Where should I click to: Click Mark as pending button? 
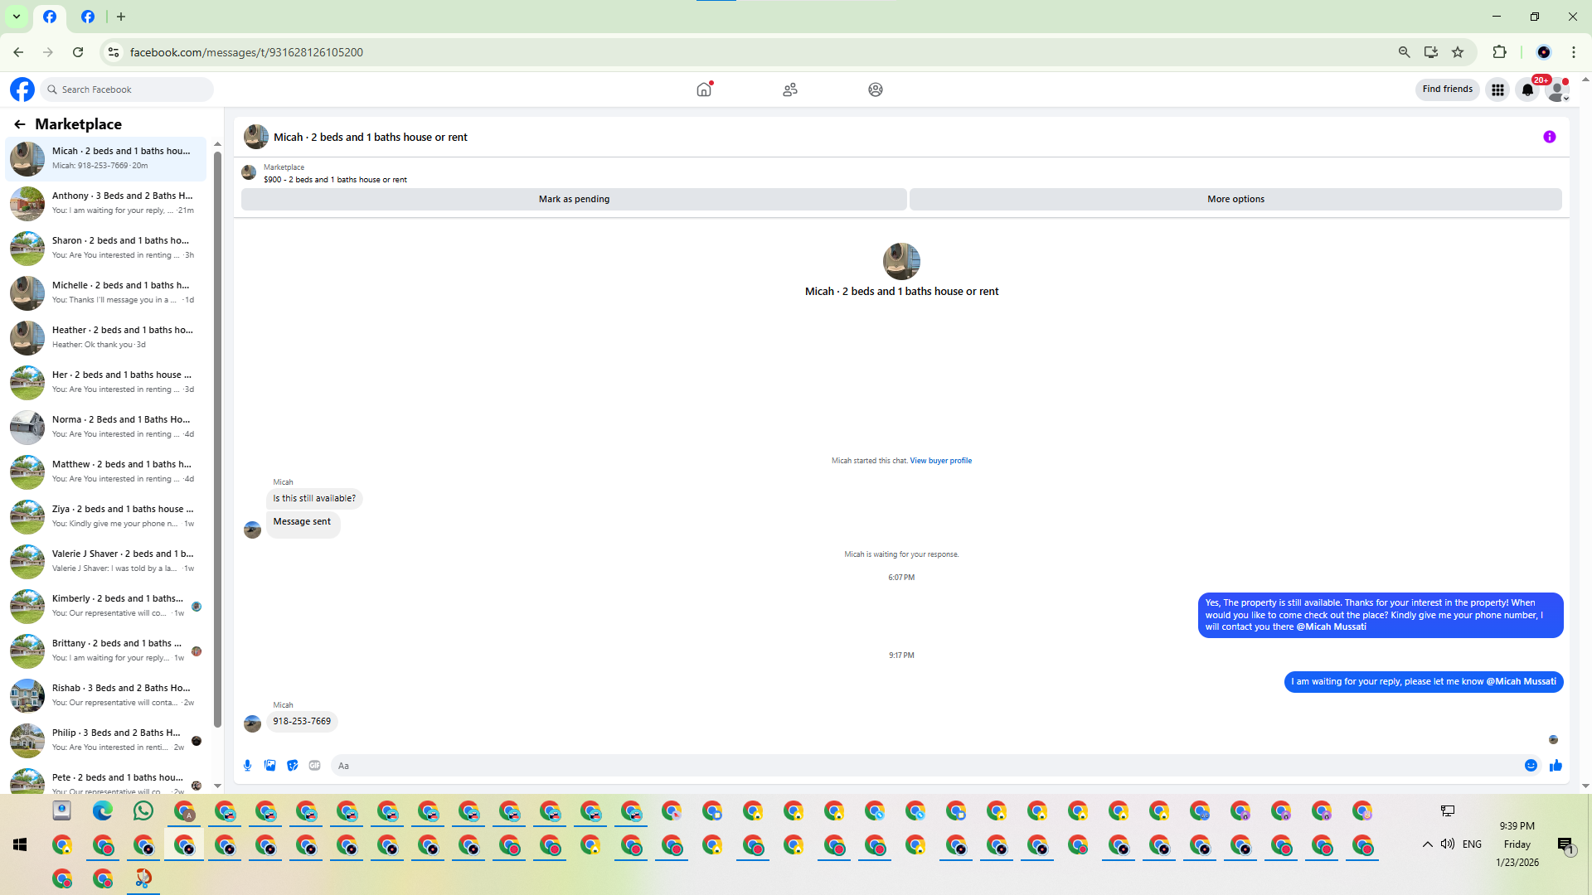click(574, 200)
